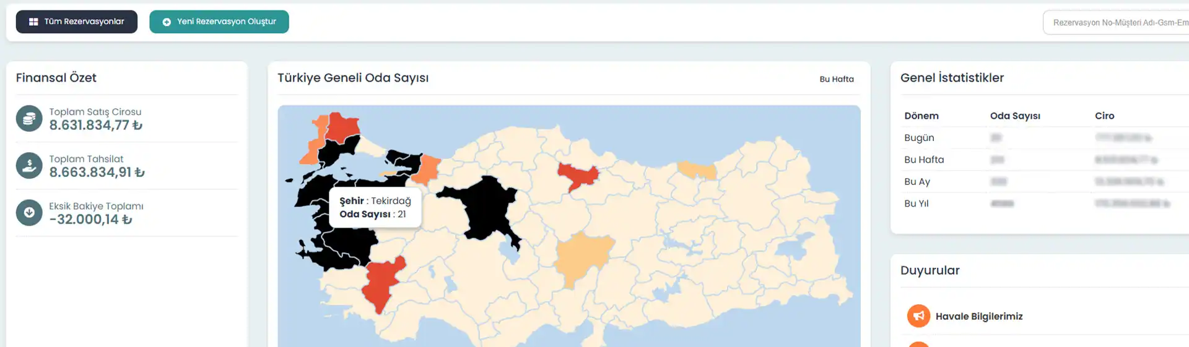
Task: Click the megaphone icon next to Havale Bilgilerimiz
Action: (x=918, y=316)
